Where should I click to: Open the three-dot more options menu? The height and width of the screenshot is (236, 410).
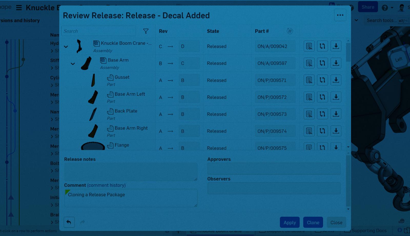click(340, 15)
